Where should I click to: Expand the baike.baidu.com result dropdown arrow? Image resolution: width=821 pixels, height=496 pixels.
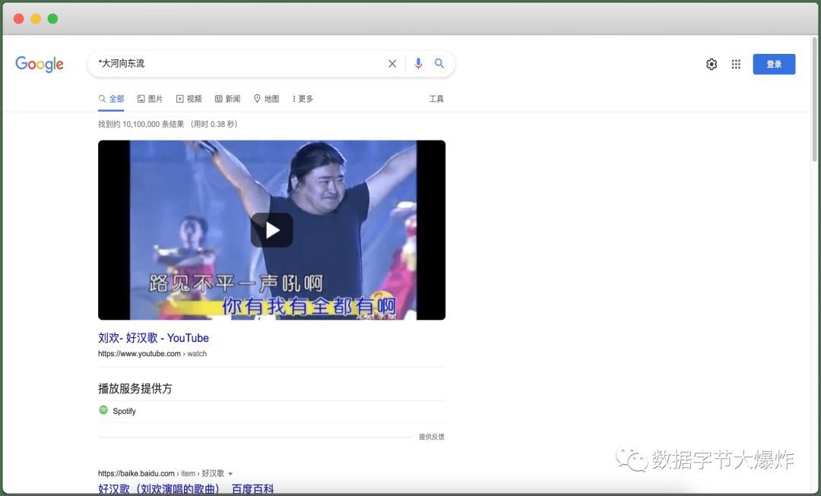click(230, 474)
